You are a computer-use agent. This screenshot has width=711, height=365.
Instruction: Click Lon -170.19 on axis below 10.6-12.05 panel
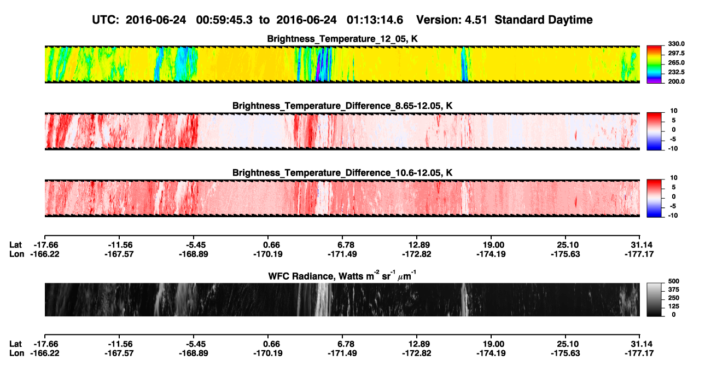[267, 254]
